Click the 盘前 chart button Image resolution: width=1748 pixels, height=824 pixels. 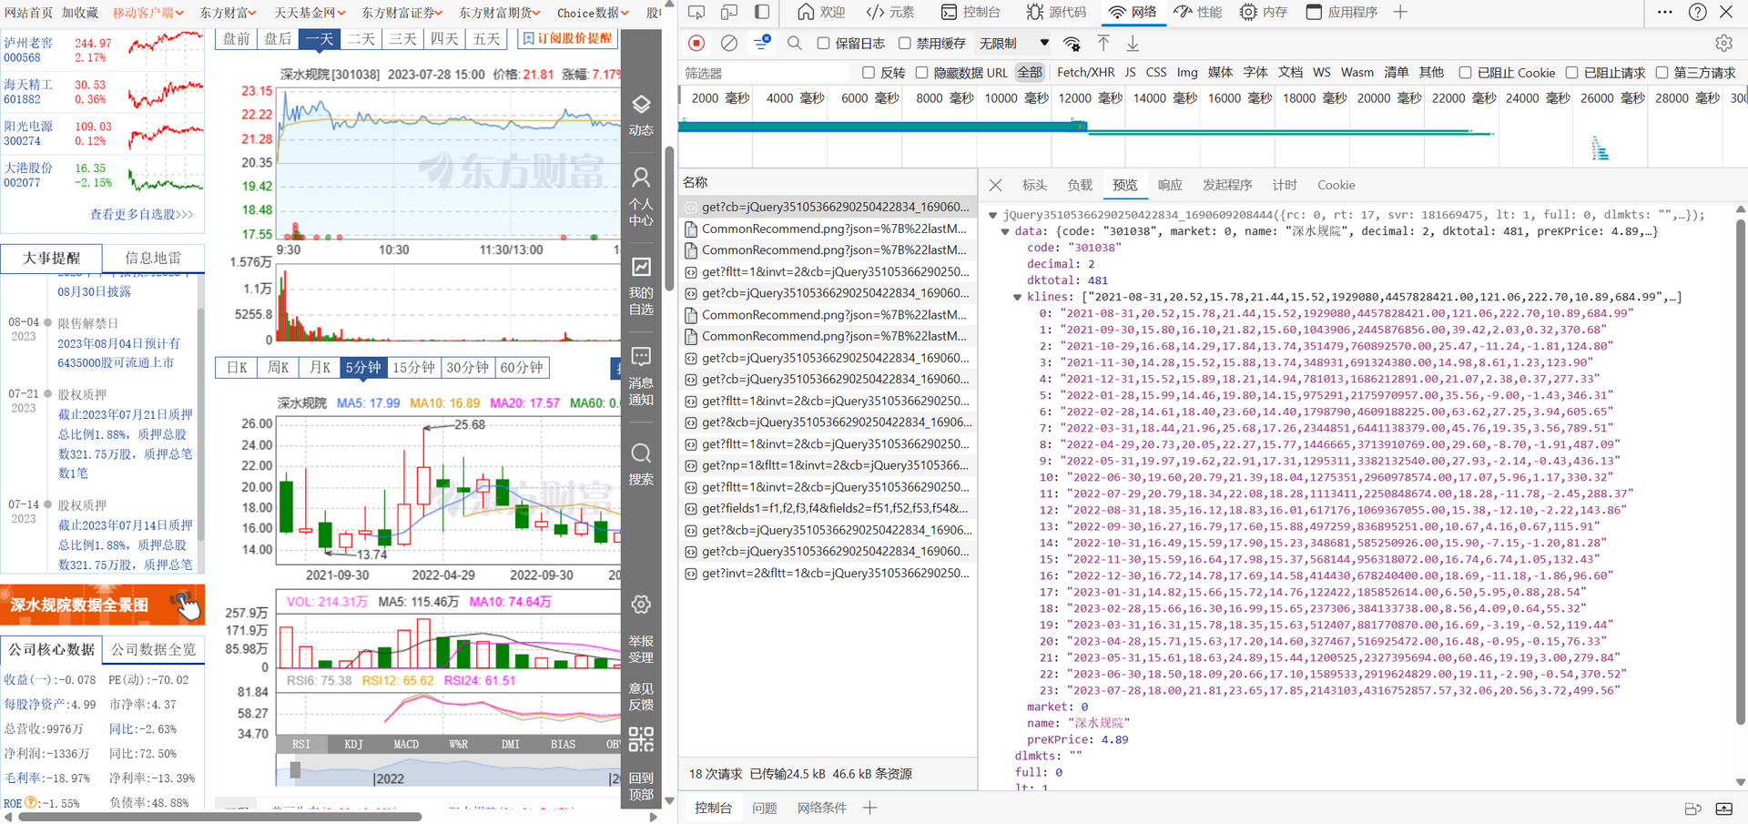(236, 38)
